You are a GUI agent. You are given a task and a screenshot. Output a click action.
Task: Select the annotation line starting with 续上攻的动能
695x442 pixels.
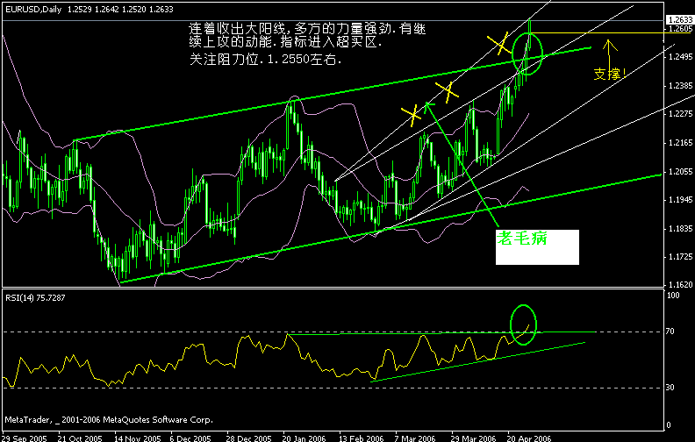[285, 42]
